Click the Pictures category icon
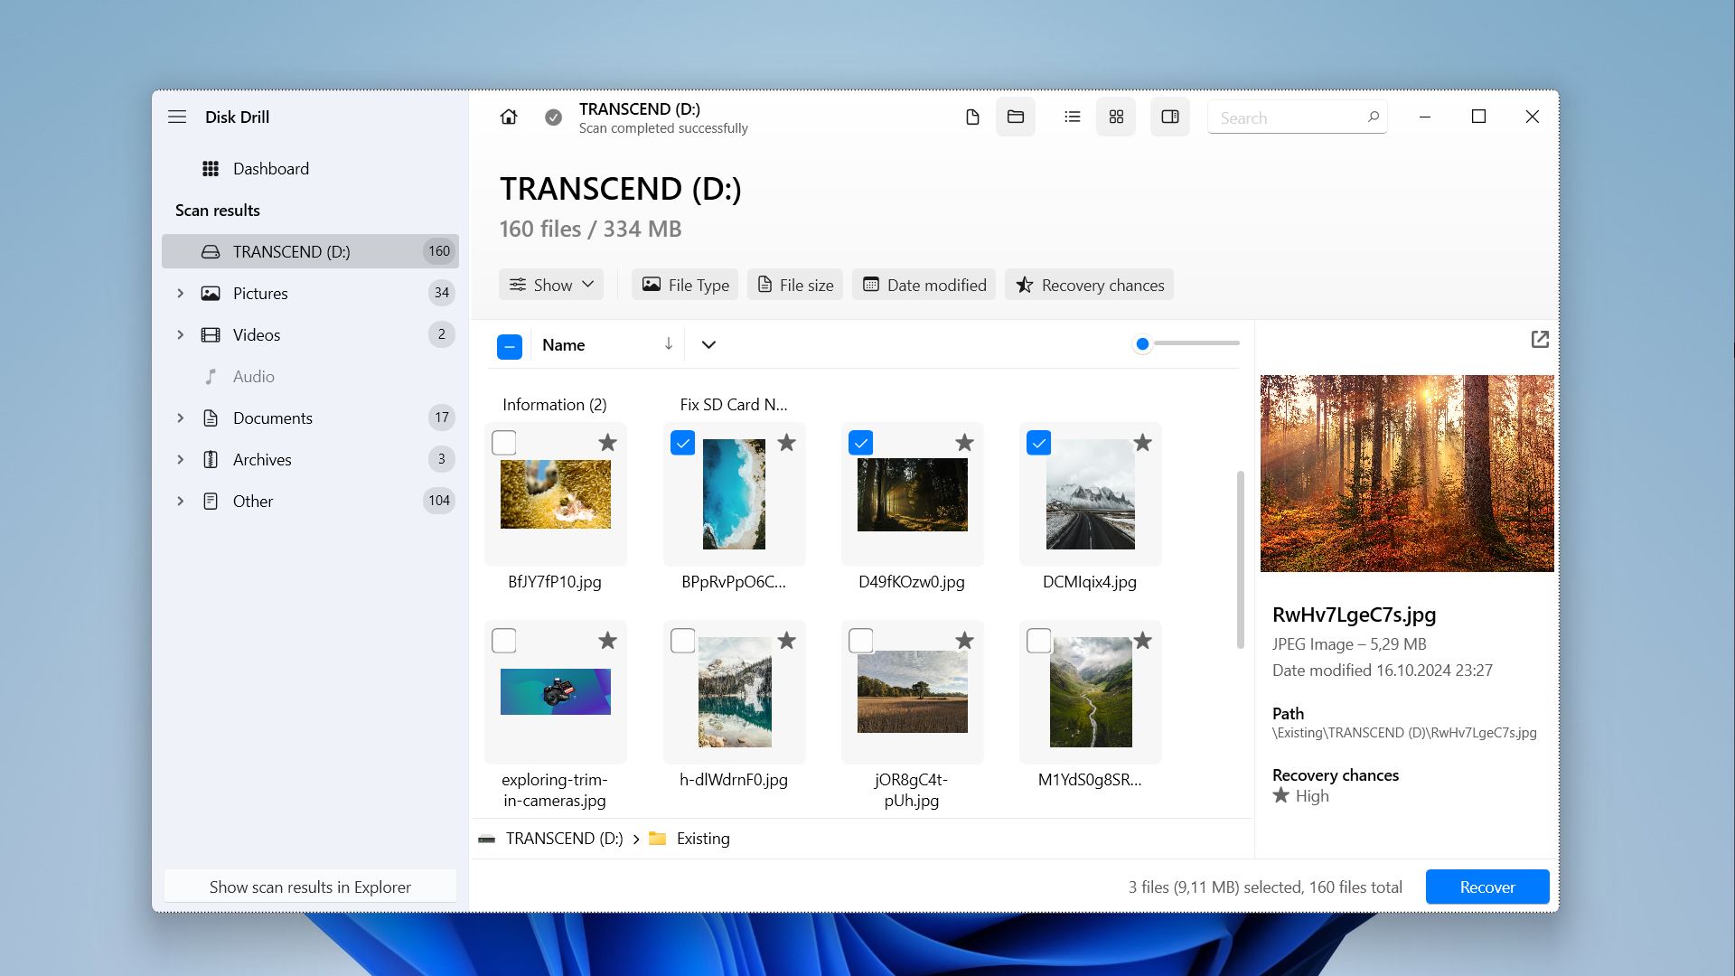1735x976 pixels. [211, 293]
